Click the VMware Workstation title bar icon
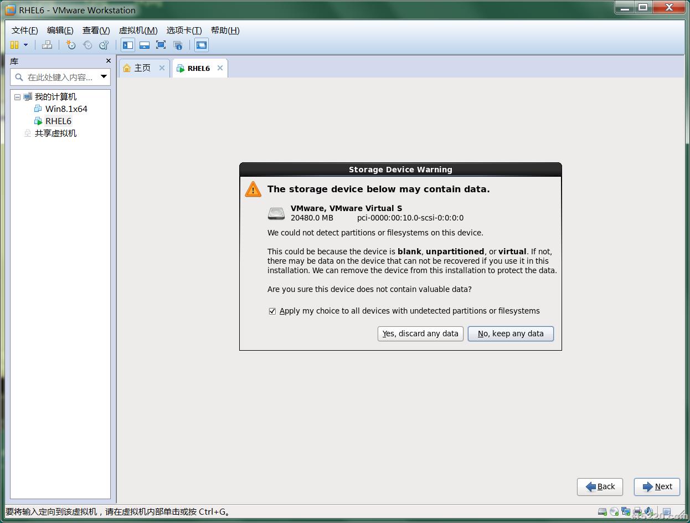This screenshot has height=523, width=690. click(x=11, y=10)
